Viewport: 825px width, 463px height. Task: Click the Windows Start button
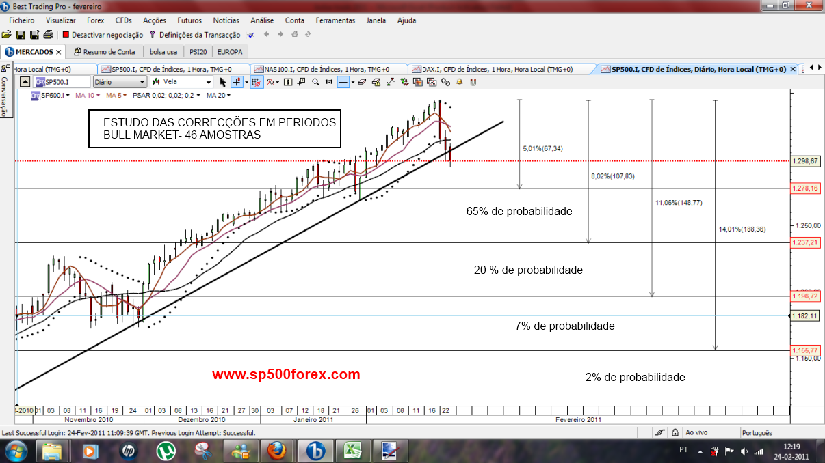click(x=16, y=451)
